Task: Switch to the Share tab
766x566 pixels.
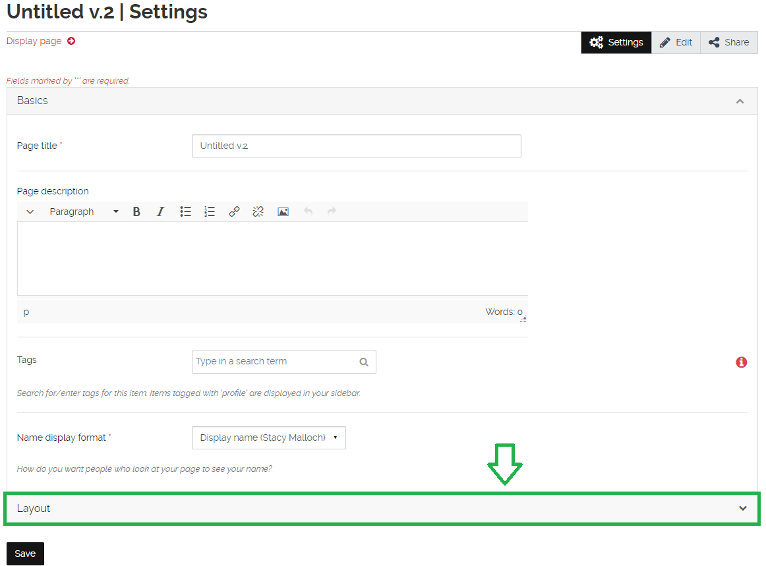Action: pos(728,42)
